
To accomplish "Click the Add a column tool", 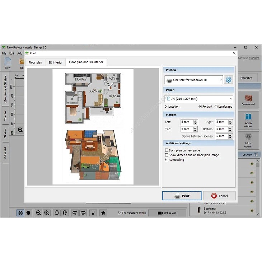I will coord(248,141).
